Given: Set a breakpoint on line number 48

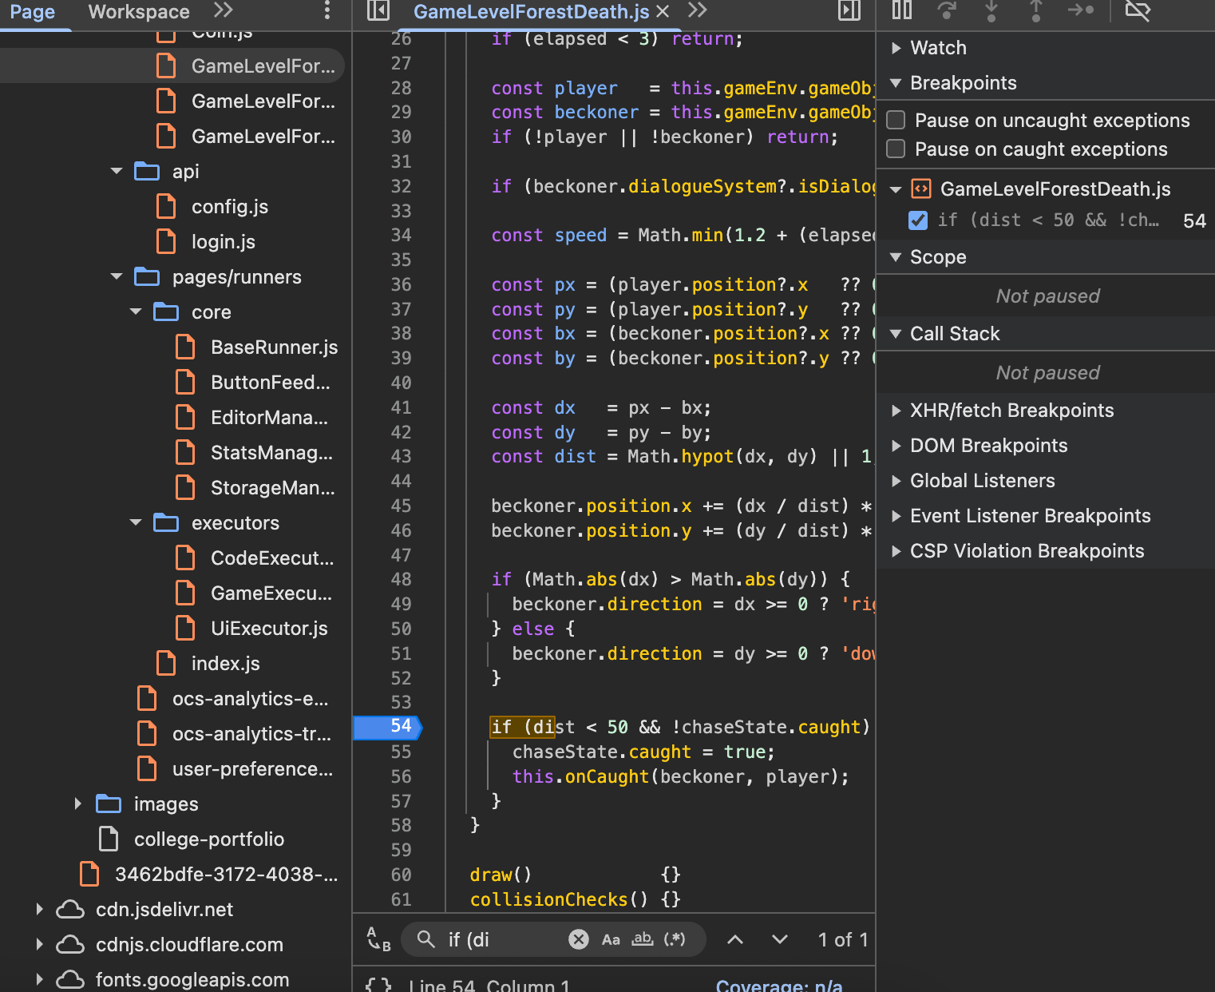Looking at the screenshot, I should point(401,579).
